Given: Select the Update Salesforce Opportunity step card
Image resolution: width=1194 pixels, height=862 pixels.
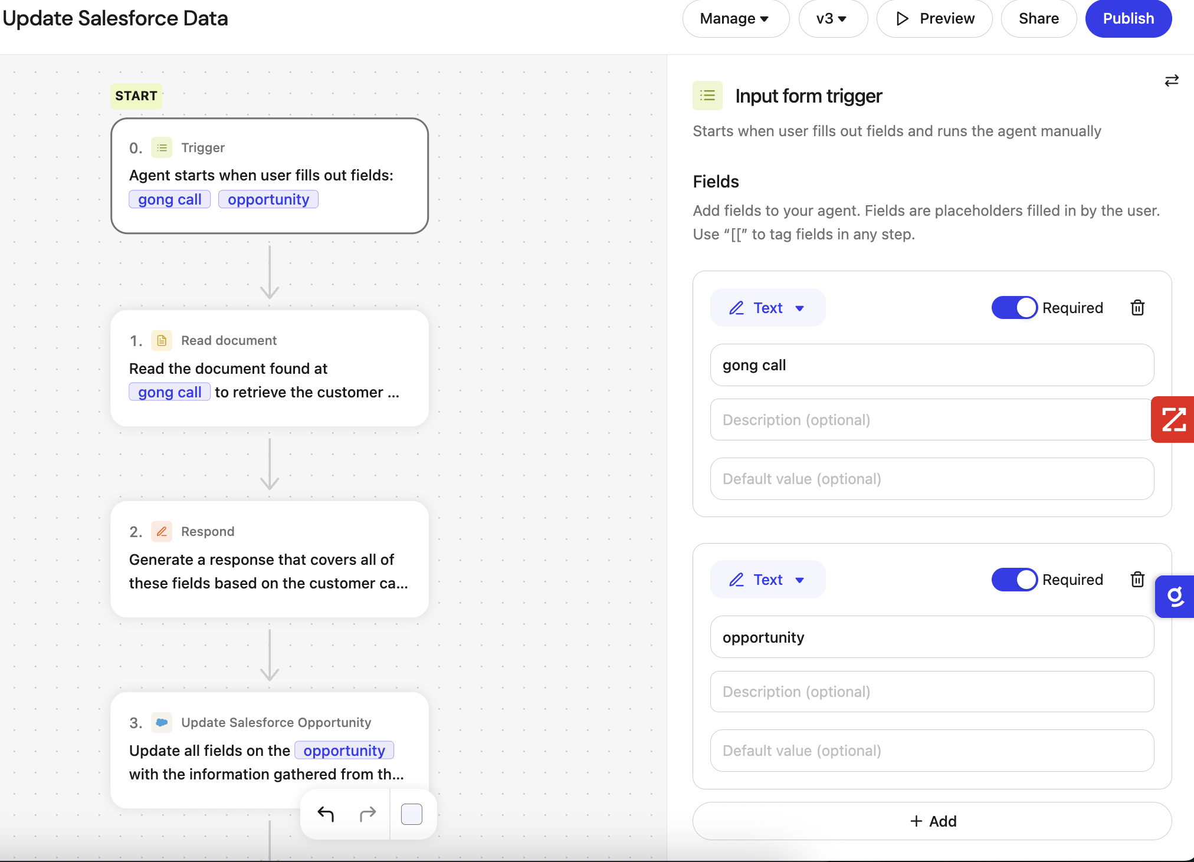Looking at the screenshot, I should 270,751.
